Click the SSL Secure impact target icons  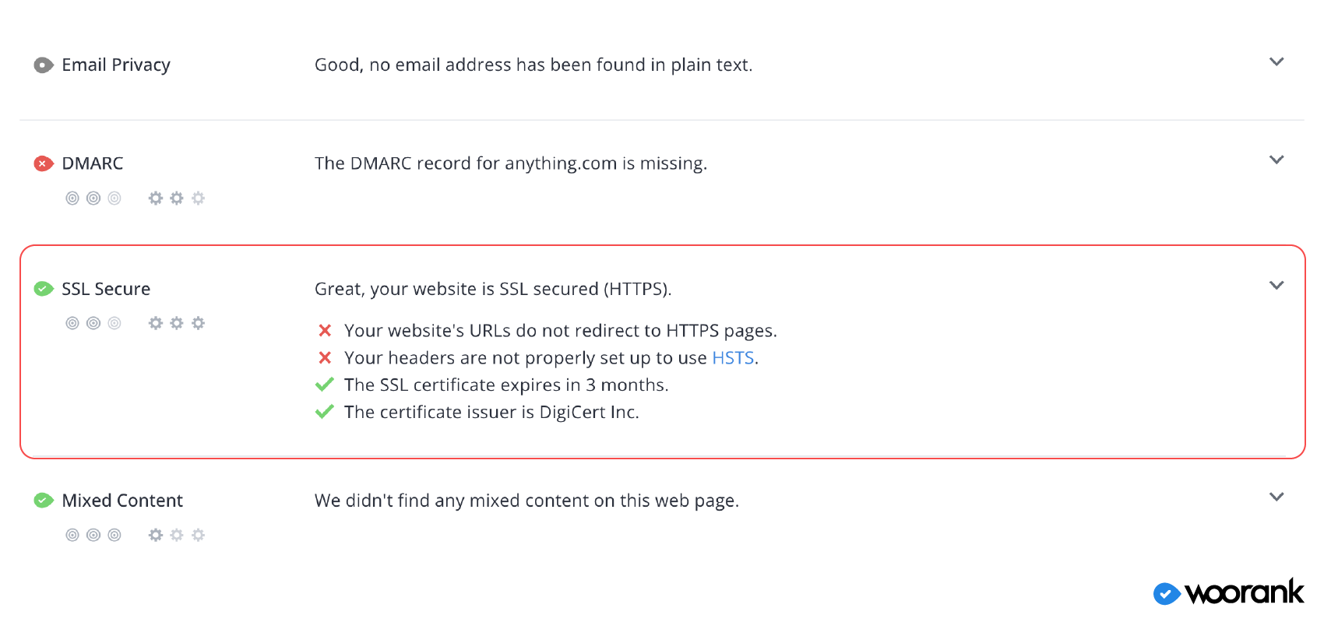(93, 323)
